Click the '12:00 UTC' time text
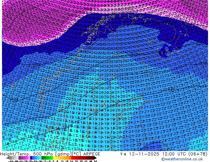The image size is (210, 162). pyautogui.click(x=175, y=154)
